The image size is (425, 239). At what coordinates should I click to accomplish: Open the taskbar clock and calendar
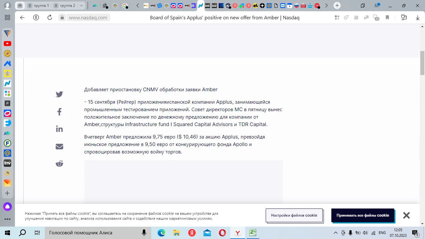pos(398,233)
